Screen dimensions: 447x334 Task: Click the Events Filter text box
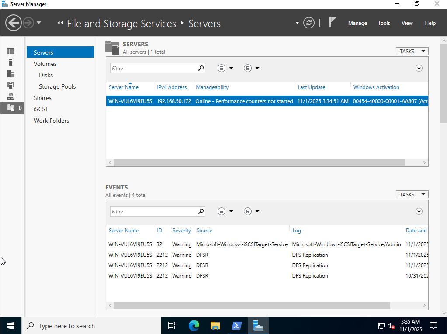coord(153,211)
